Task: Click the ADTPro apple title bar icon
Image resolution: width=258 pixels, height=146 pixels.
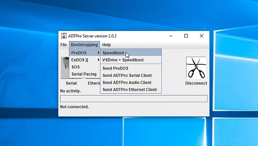Action: point(64,36)
